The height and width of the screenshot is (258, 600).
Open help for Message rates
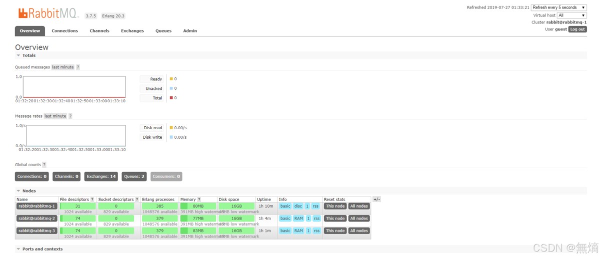pos(70,116)
